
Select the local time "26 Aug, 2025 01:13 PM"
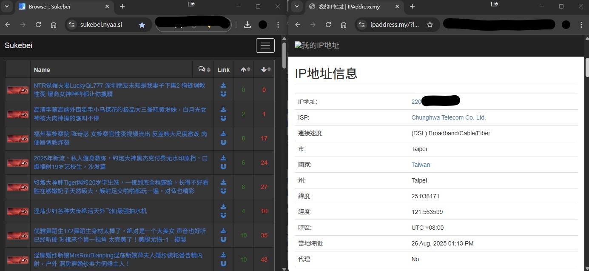pos(442,243)
